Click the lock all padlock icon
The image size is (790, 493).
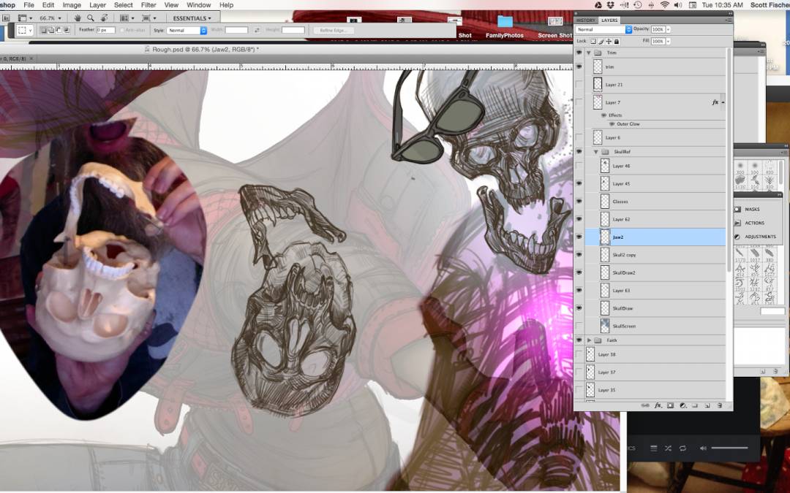pyautogui.click(x=617, y=42)
